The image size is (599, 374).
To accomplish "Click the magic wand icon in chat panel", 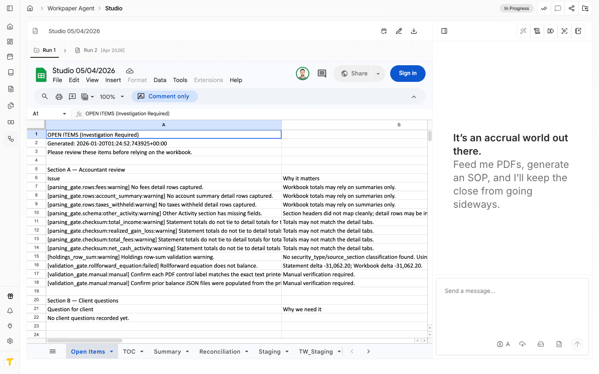I will 523,31.
